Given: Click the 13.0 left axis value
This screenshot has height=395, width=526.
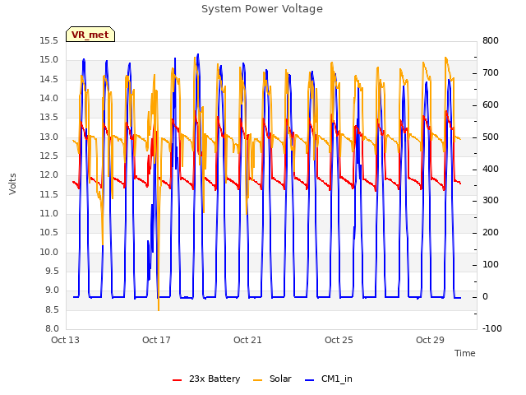Looking at the screenshot, I should 49,137.
